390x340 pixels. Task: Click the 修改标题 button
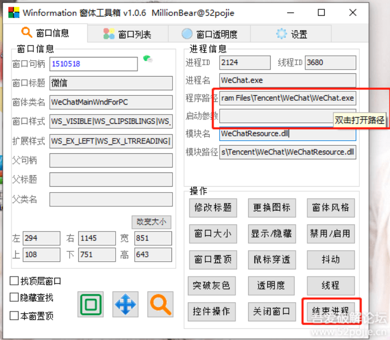click(x=213, y=208)
